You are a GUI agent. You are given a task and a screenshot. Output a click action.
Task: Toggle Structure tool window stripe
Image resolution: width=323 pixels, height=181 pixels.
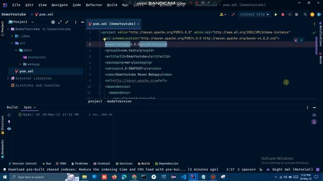pyautogui.click(x=3, y=125)
